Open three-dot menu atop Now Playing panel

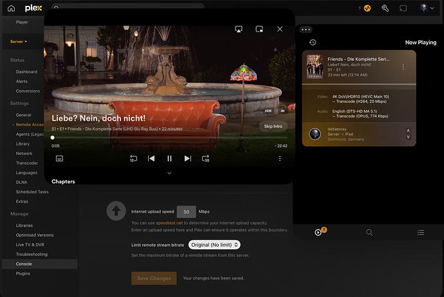click(x=306, y=30)
